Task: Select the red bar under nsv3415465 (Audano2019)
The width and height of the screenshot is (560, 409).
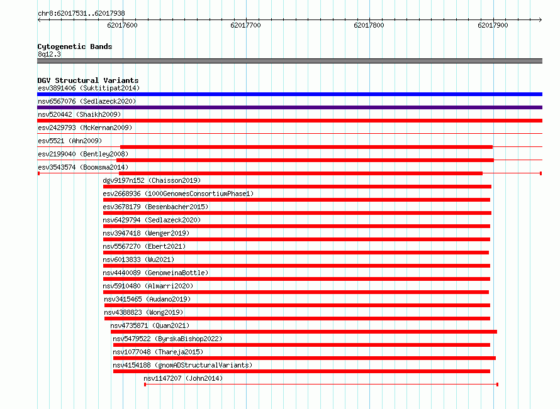Action: click(297, 305)
